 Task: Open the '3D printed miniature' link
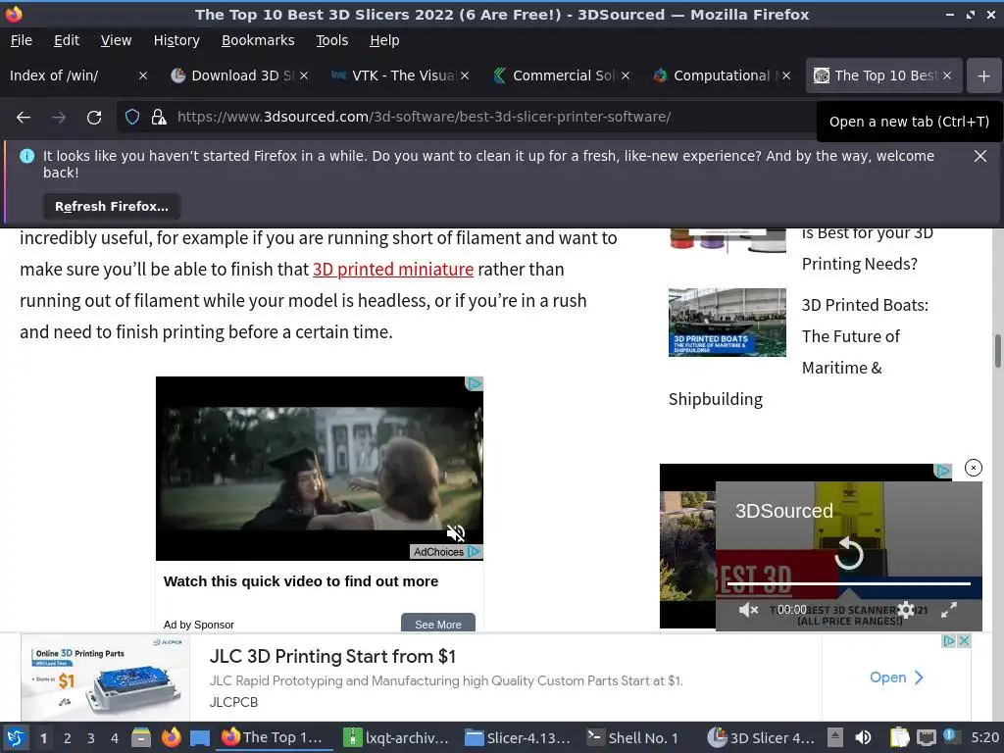pos(393,269)
